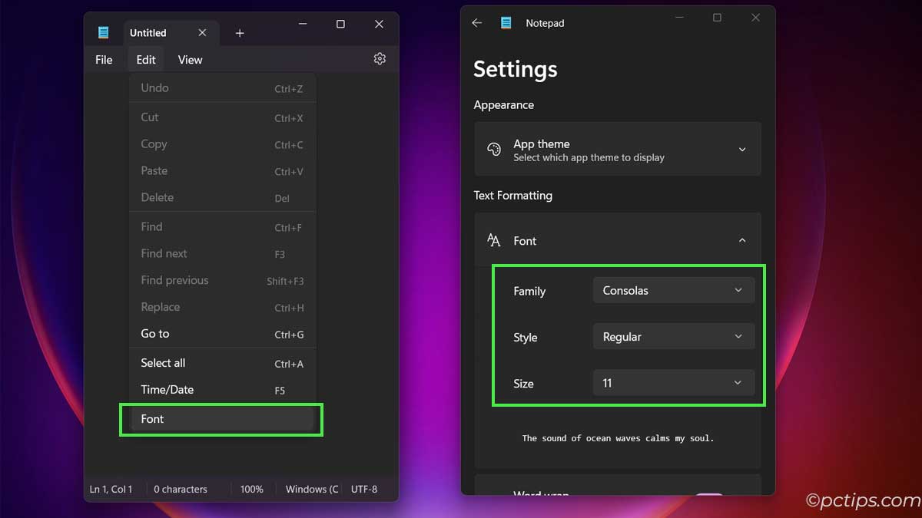
Task: Click the Font letter icon in Text Formatting
Action: (x=493, y=240)
